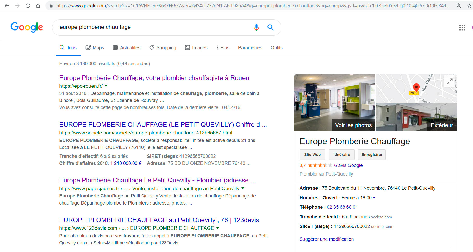Click Tranche d'effectif 6 à 9 salariés in result

94,156
